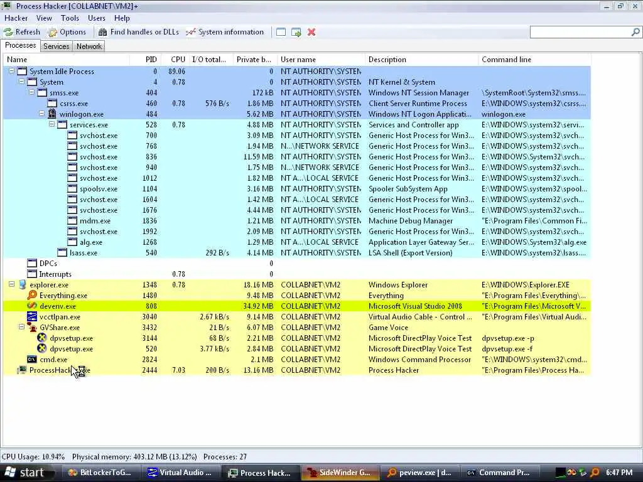The width and height of the screenshot is (643, 482).
Task: Switch to the Services tab
Action: pos(56,46)
